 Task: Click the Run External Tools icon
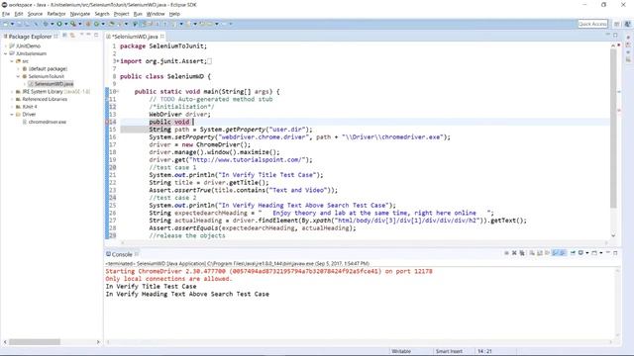(x=73, y=24)
